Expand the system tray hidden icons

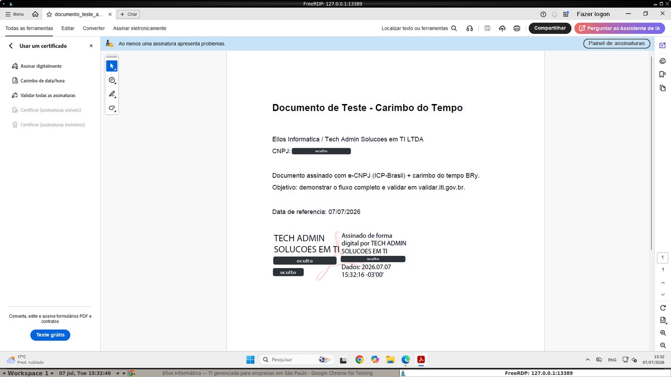pos(587,360)
